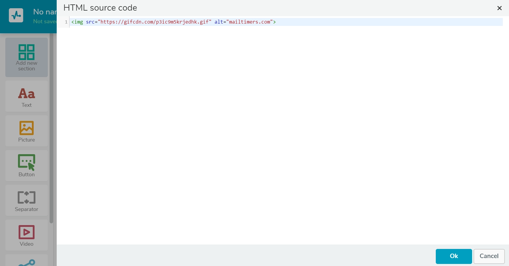Close the HTML source code dialog
This screenshot has height=266, width=509.
click(499, 8)
